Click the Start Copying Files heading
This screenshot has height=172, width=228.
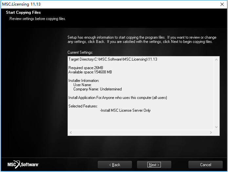click(x=23, y=12)
